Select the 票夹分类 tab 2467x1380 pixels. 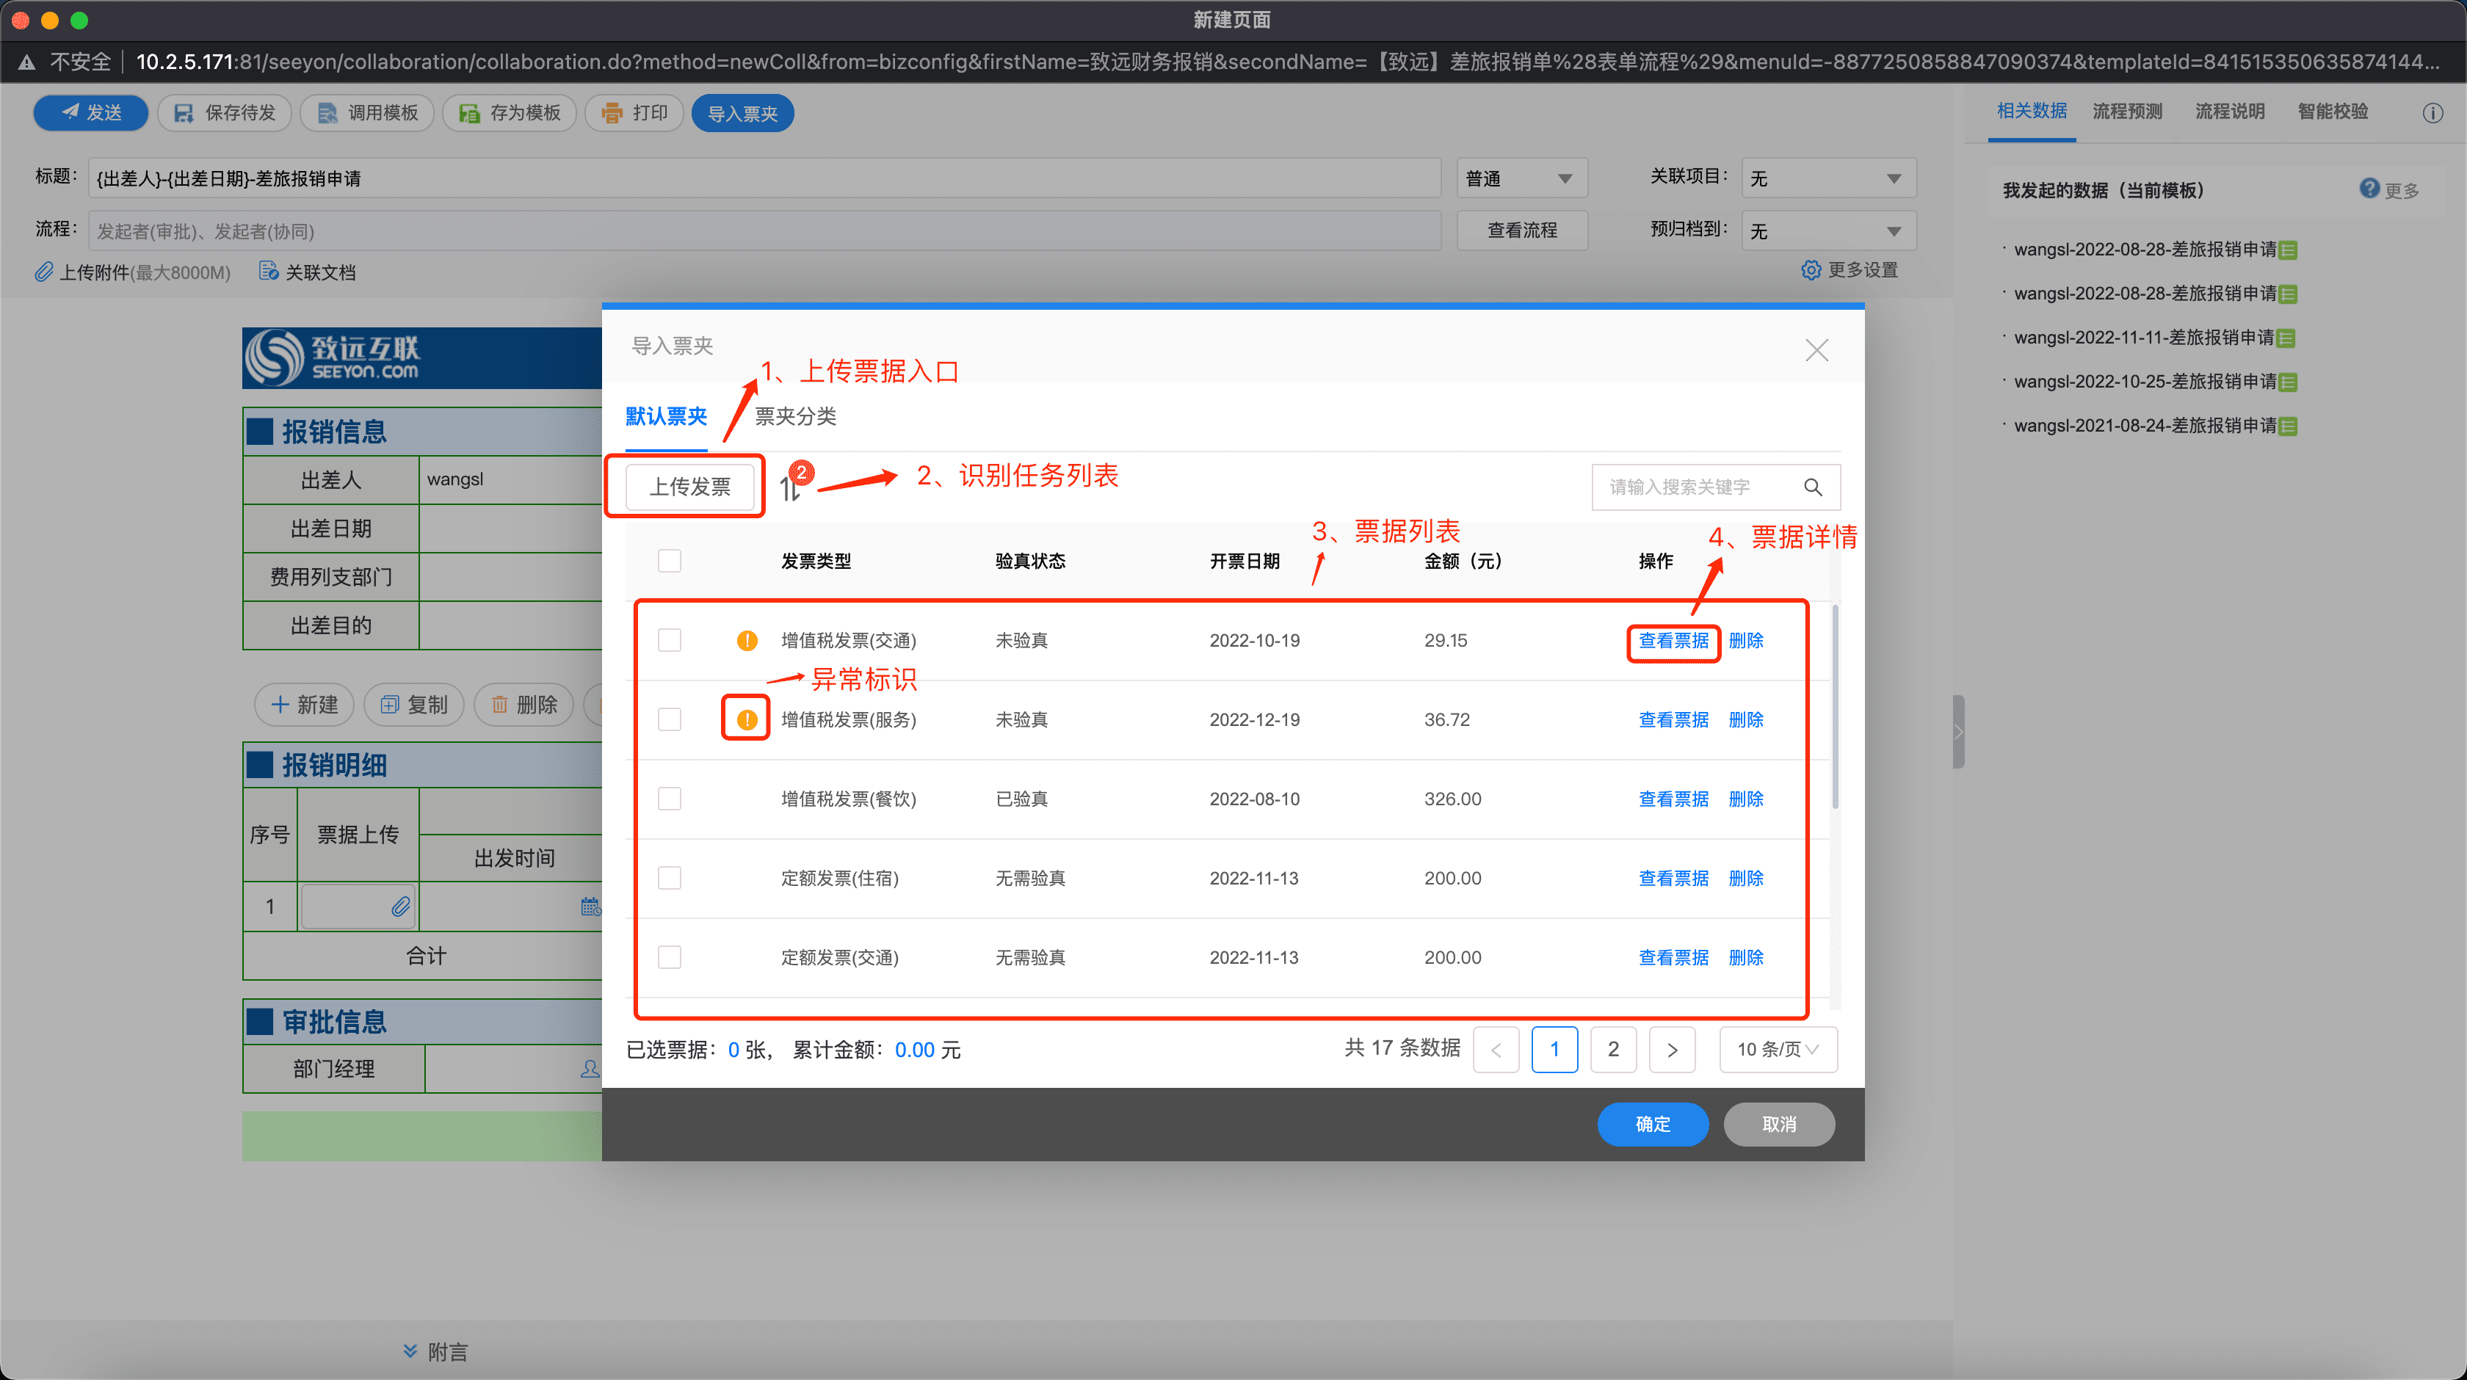[x=795, y=415]
